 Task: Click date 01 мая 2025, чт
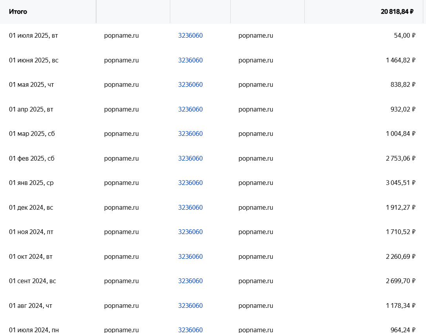(x=31, y=84)
